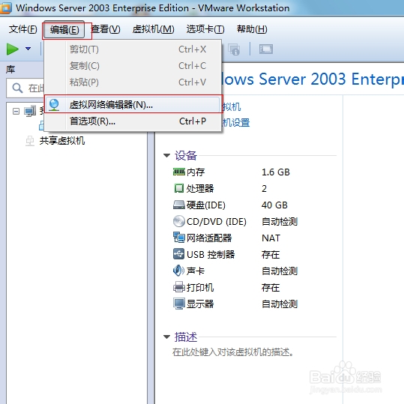The height and width of the screenshot is (404, 404).
Task: Open the 帮助(H) menu
Action: [x=252, y=29]
